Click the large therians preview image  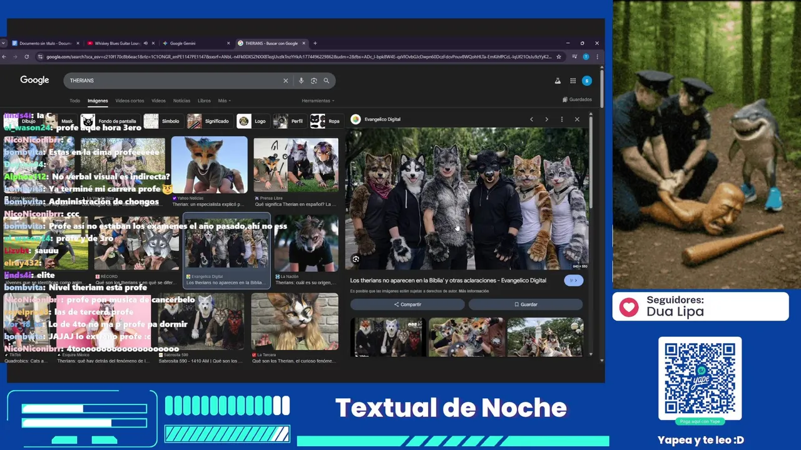pos(467,199)
